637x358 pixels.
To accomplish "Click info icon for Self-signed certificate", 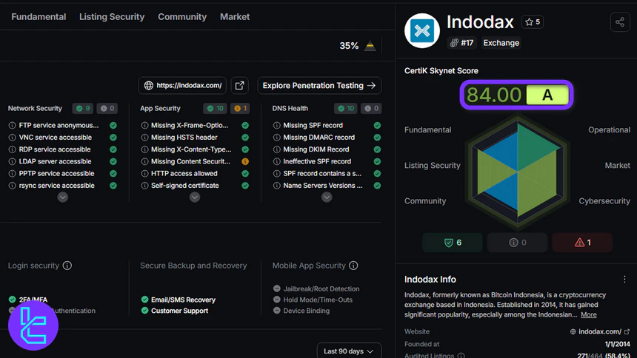I will point(144,186).
